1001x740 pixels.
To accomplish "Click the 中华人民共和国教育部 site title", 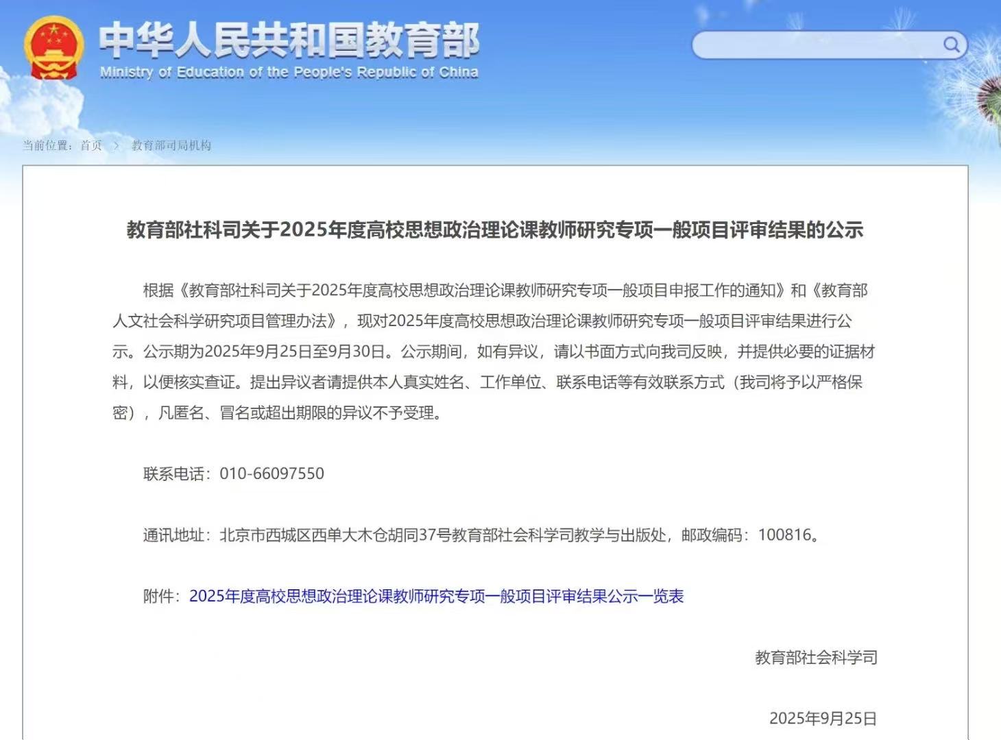I will click(289, 40).
